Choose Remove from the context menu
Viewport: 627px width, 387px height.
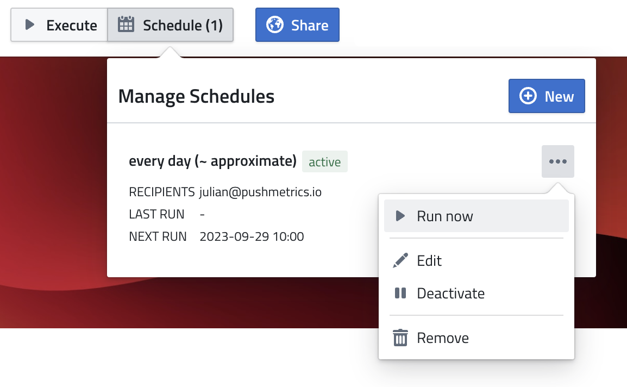coord(442,337)
